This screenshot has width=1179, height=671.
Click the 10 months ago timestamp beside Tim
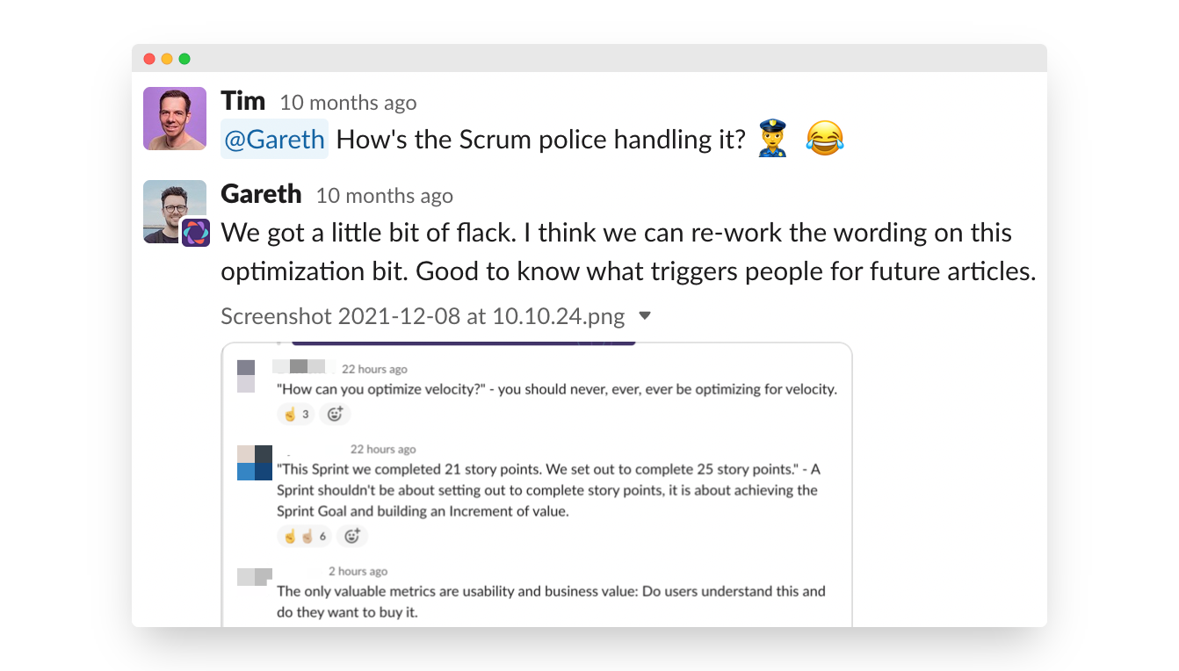[x=348, y=103]
